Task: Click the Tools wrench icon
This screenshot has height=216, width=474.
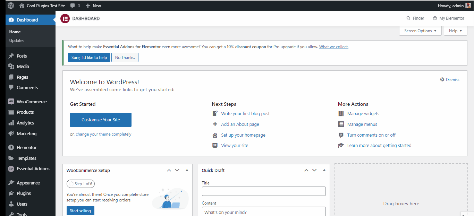Action: pos(11,214)
